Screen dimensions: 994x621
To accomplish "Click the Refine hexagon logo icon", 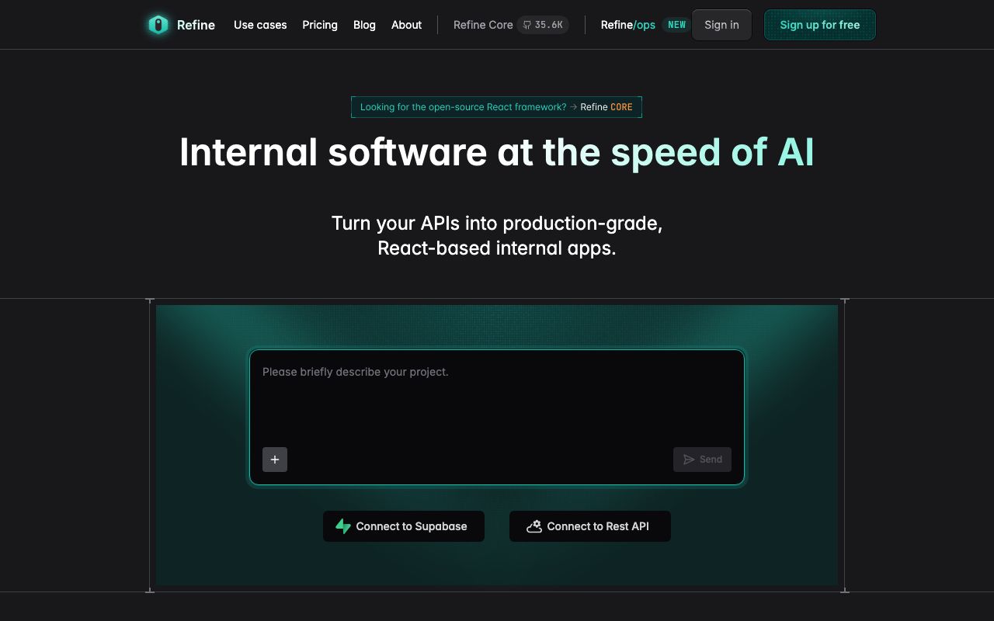I will tap(158, 25).
